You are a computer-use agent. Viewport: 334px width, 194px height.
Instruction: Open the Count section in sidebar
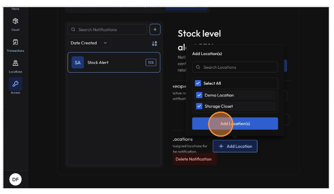pyautogui.click(x=15, y=25)
